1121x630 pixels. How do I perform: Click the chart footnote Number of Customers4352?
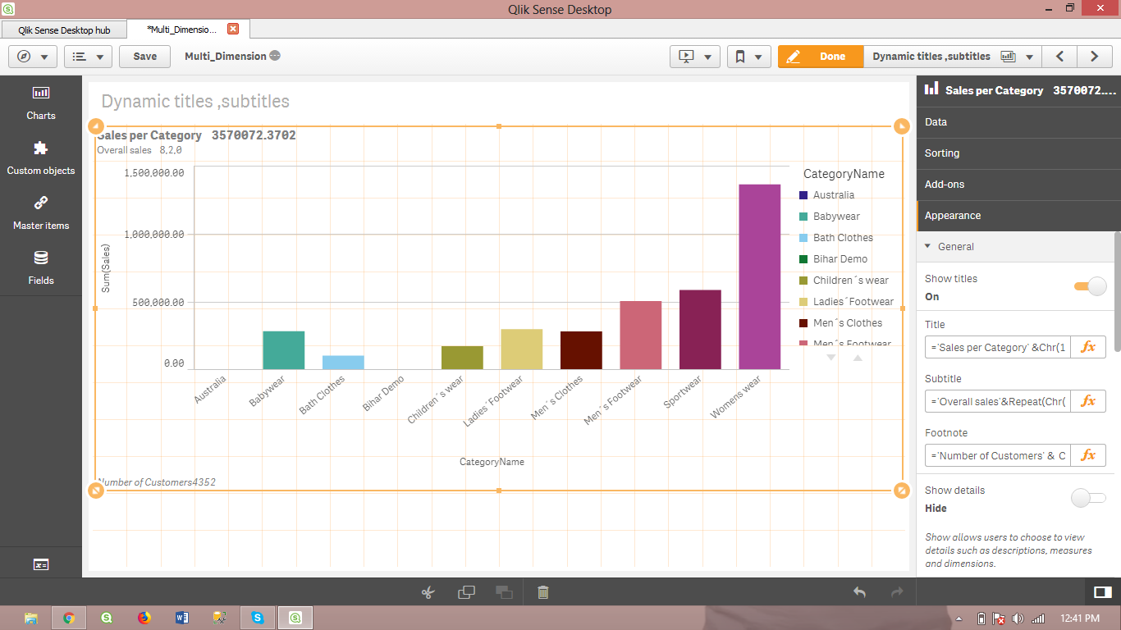click(x=157, y=482)
